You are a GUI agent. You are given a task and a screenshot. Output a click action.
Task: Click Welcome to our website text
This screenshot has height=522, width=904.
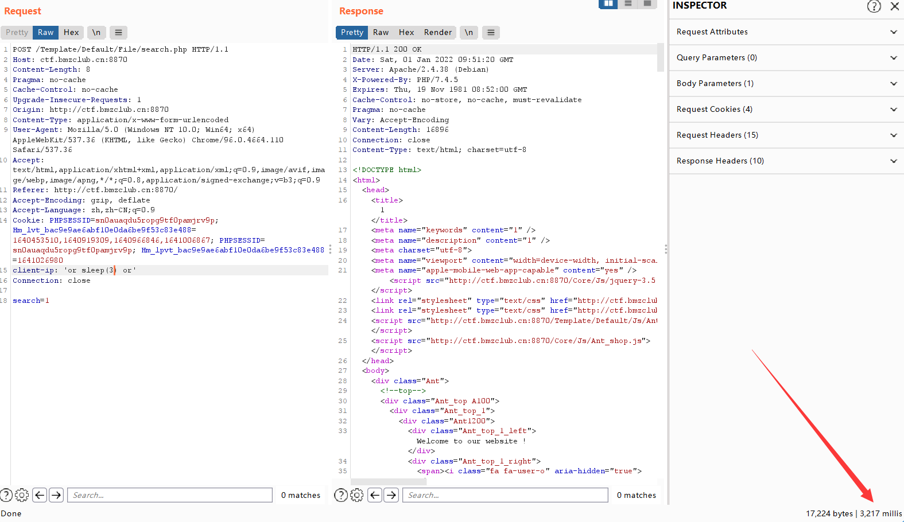click(x=471, y=441)
